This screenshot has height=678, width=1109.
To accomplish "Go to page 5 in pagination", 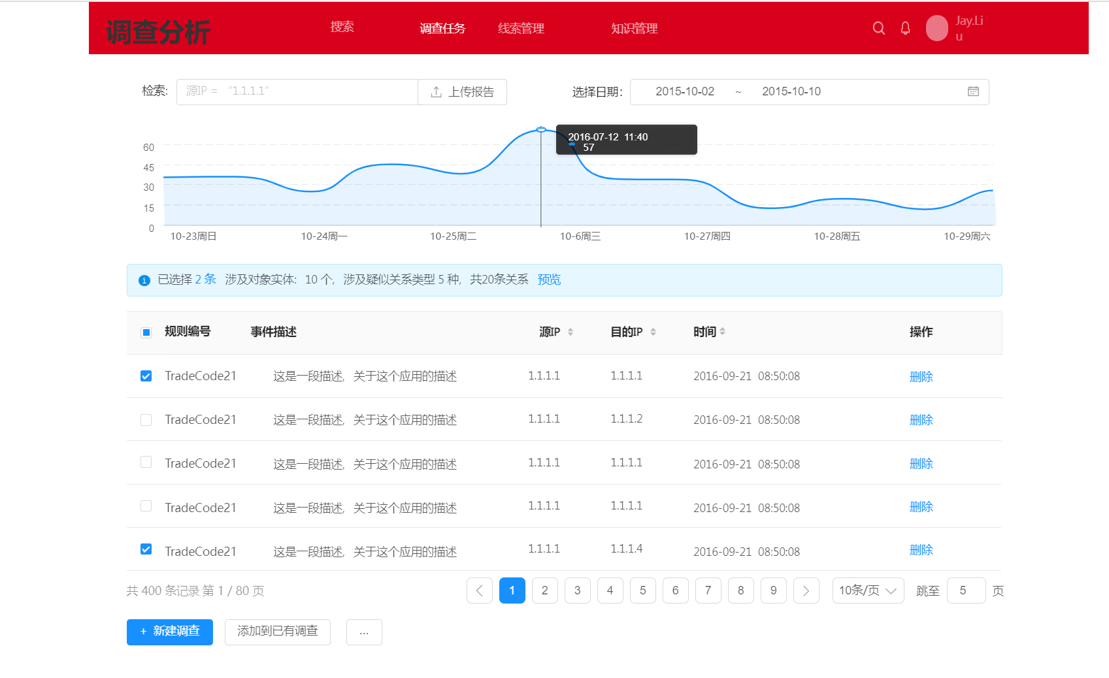I will click(x=643, y=590).
